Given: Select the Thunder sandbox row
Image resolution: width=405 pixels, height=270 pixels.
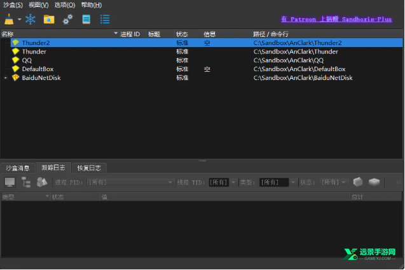Looking at the screenshot, I should pos(207,51).
